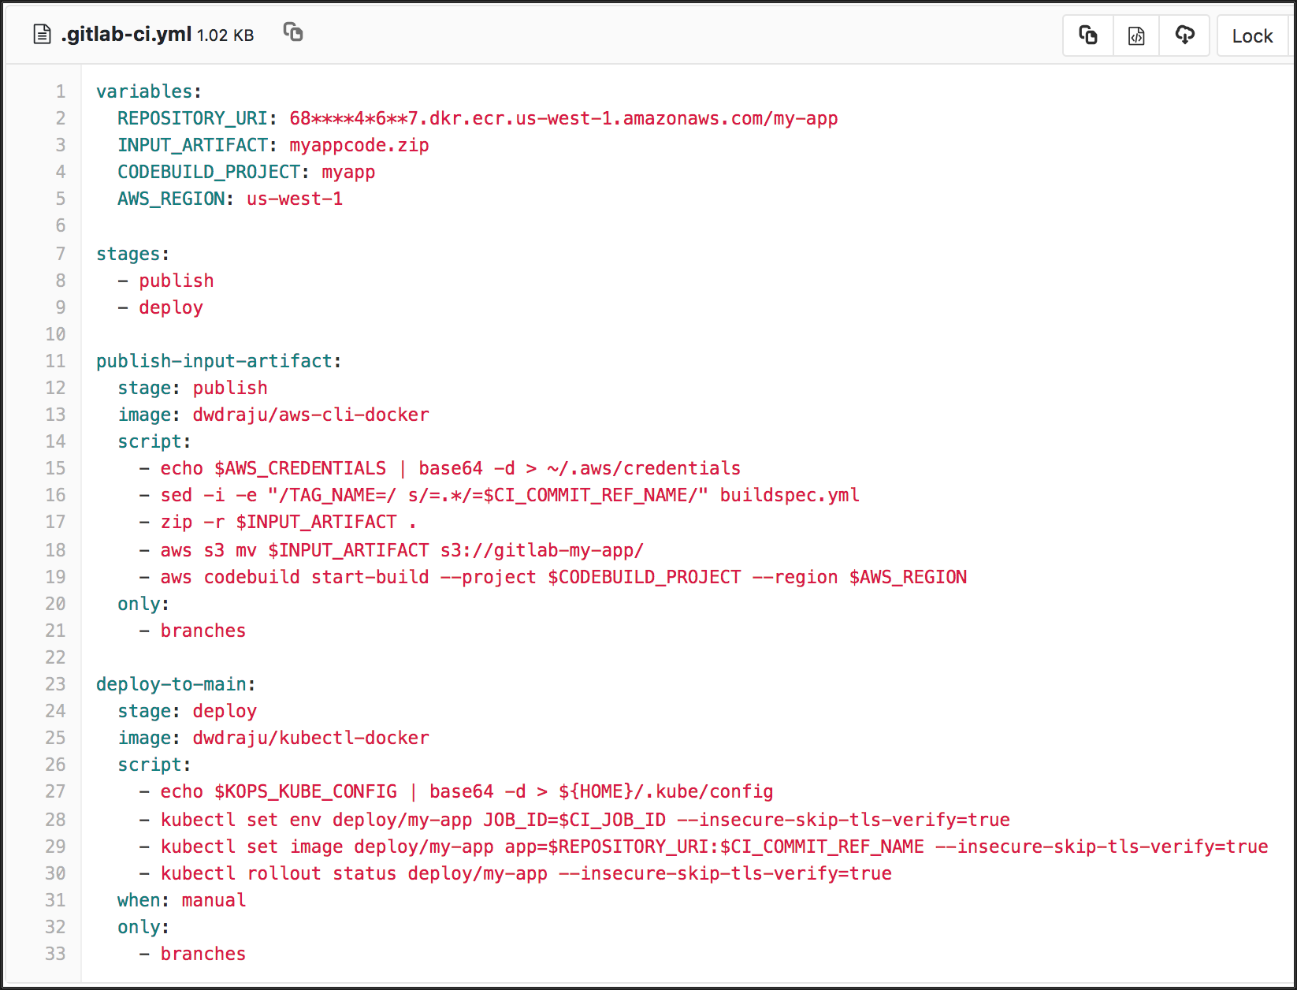
Task: Select line number 33
Action: [x=56, y=954]
